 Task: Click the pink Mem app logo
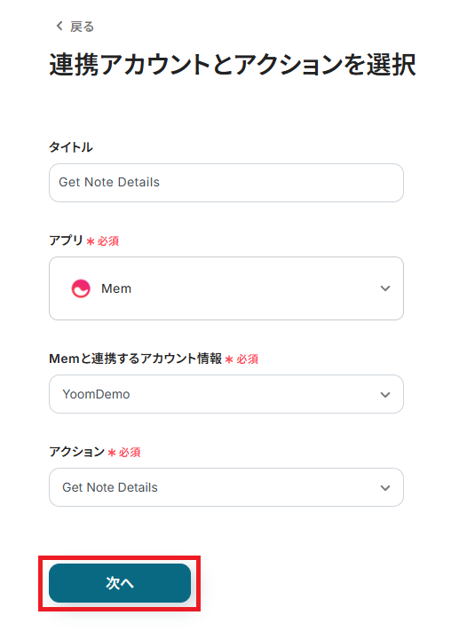[81, 288]
